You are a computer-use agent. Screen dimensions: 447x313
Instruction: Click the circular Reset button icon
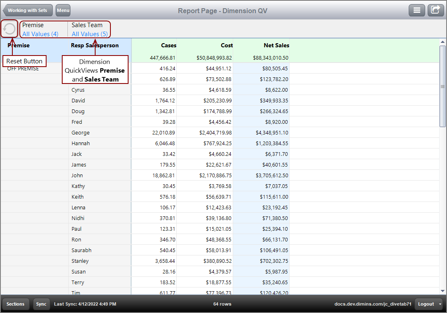pyautogui.click(x=9, y=29)
